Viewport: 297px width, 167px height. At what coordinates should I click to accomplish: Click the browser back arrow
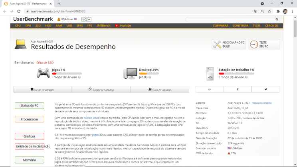click(5, 11)
